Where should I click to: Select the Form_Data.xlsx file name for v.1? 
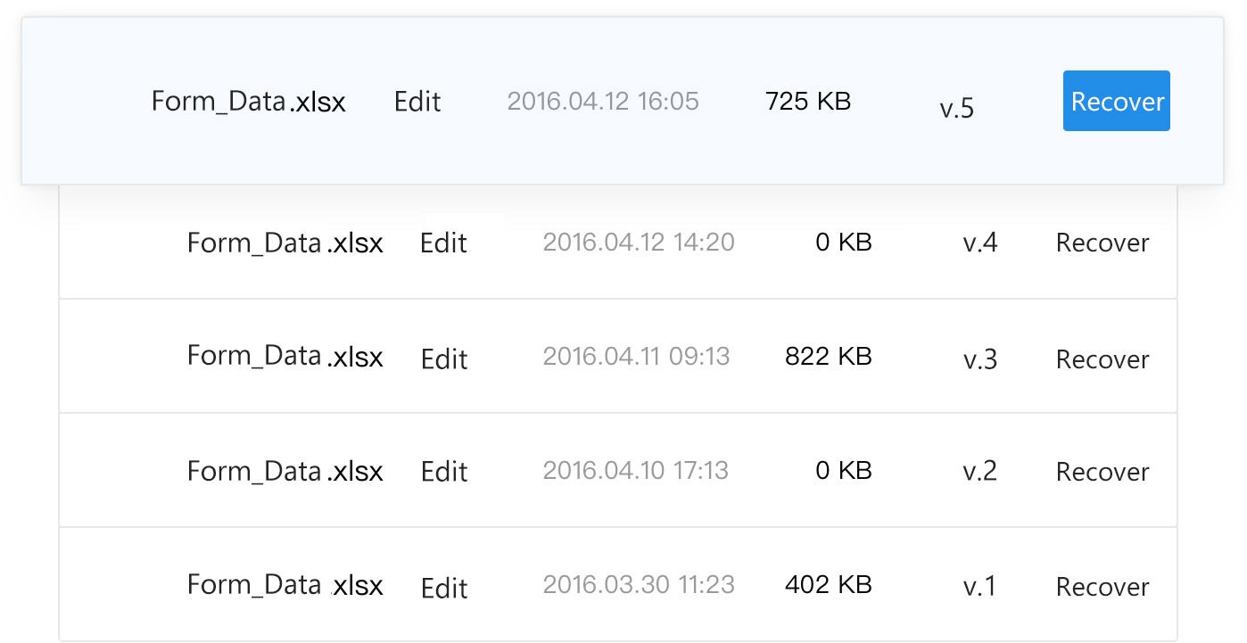click(285, 585)
